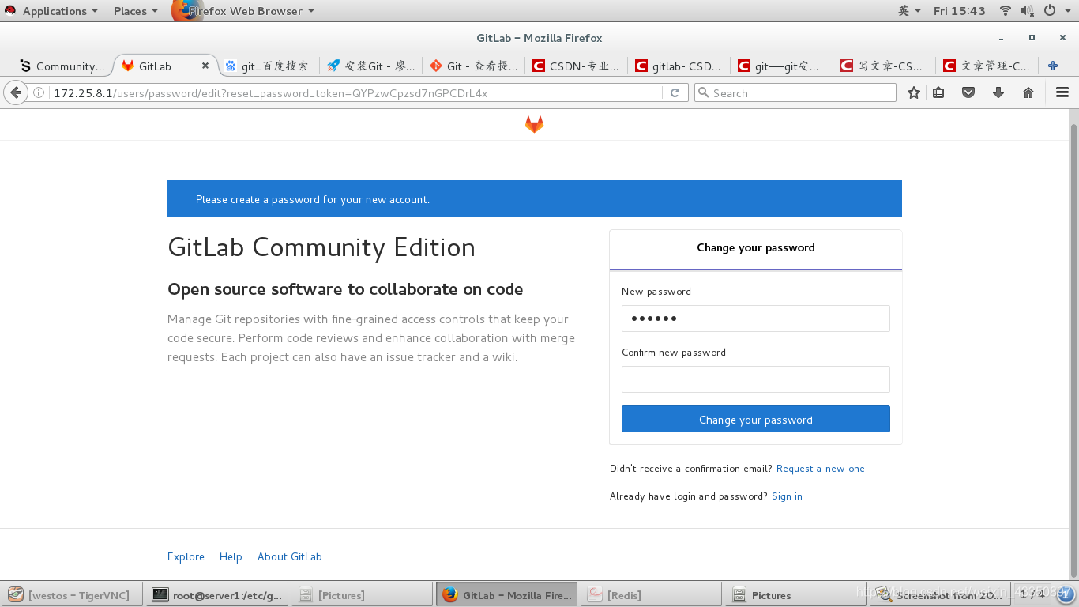Open the Explore footer link
The image size is (1079, 607).
pos(186,556)
